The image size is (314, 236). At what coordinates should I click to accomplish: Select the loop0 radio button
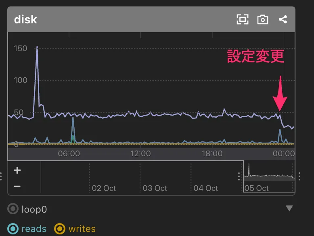click(x=13, y=209)
